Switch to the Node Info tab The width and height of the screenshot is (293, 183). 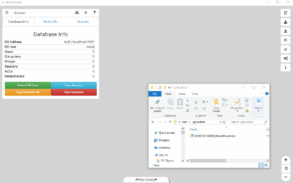click(51, 21)
